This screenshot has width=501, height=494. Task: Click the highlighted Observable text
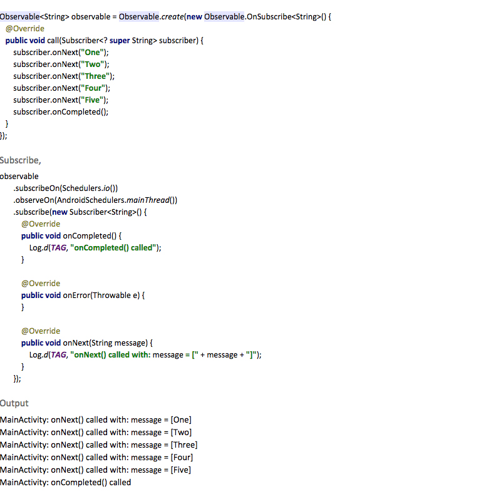pos(19,16)
